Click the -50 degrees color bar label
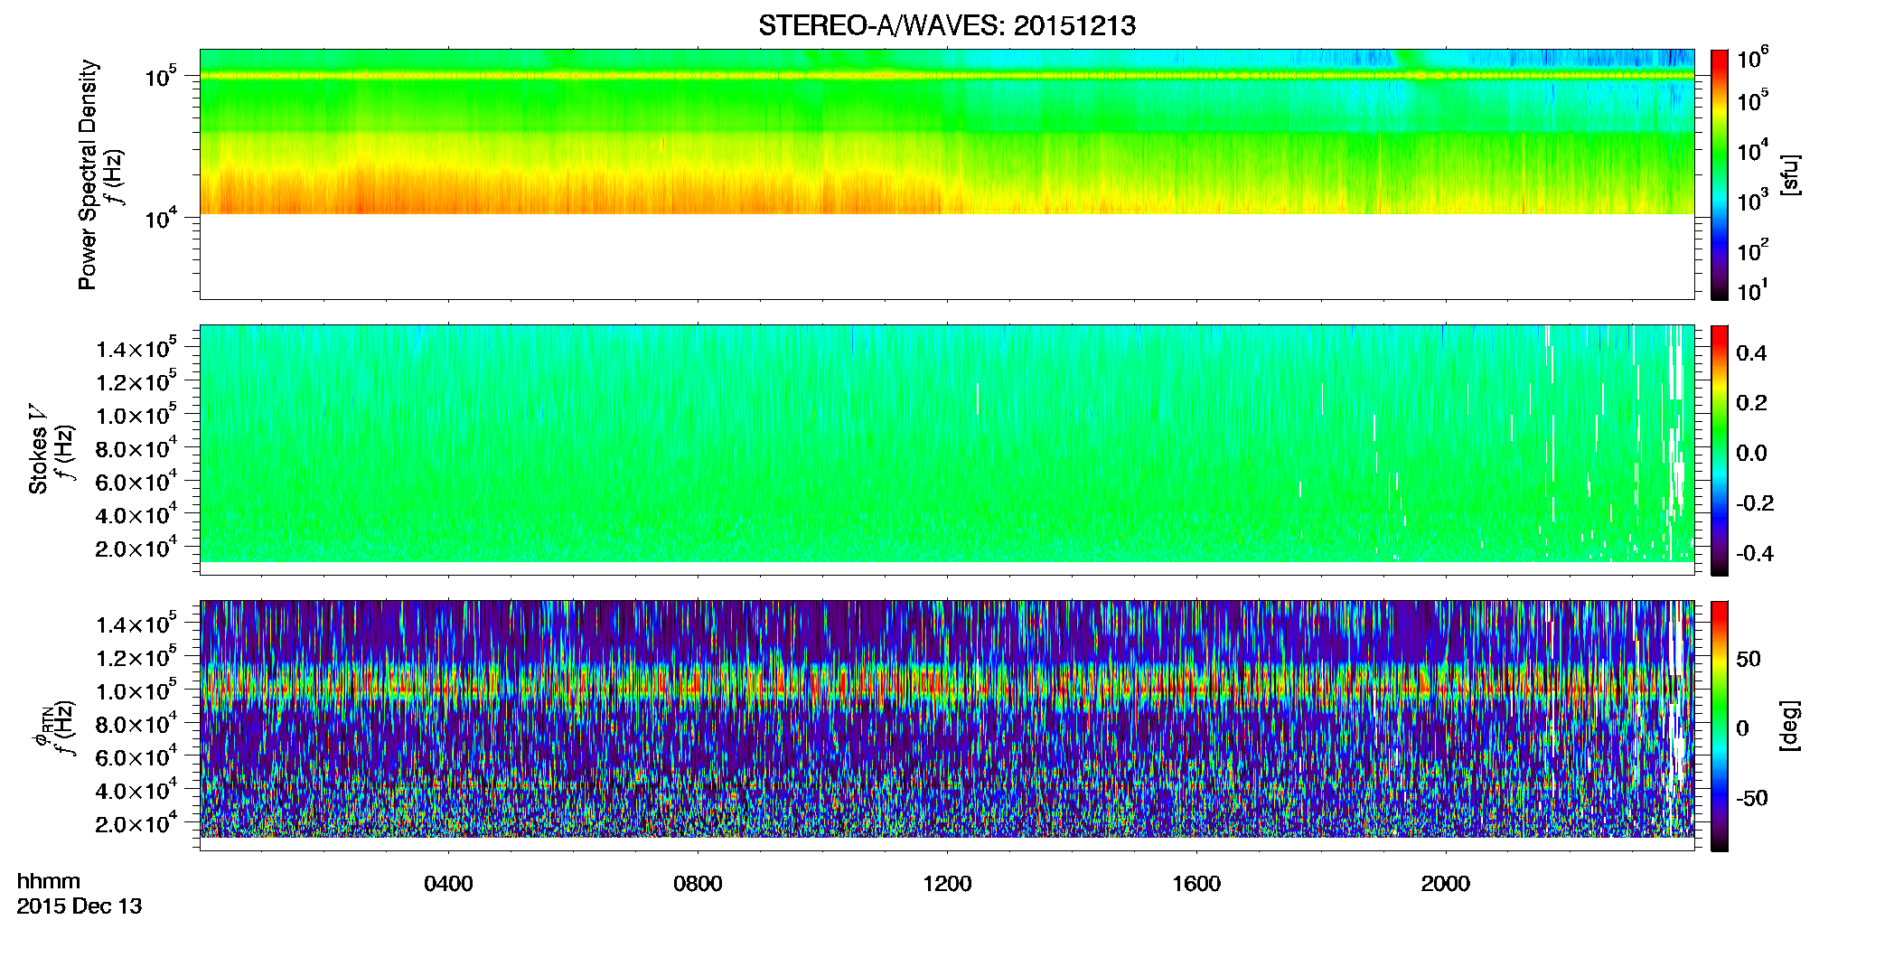The image size is (1894, 976). coord(1754,799)
